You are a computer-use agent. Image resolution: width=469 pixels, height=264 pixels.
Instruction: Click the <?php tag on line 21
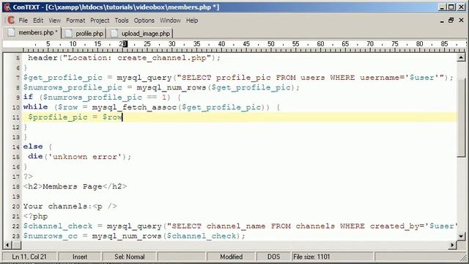(x=35, y=216)
